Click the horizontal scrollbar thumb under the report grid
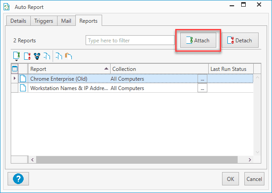Image resolution: width=272 pixels, height=193 pixels. pos(137,160)
